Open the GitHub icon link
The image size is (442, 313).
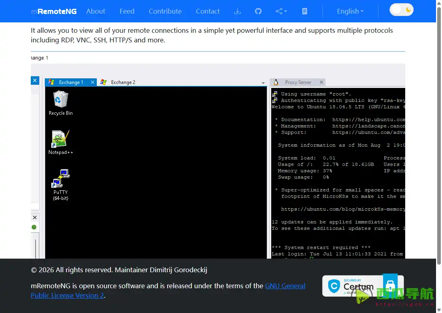258,11
